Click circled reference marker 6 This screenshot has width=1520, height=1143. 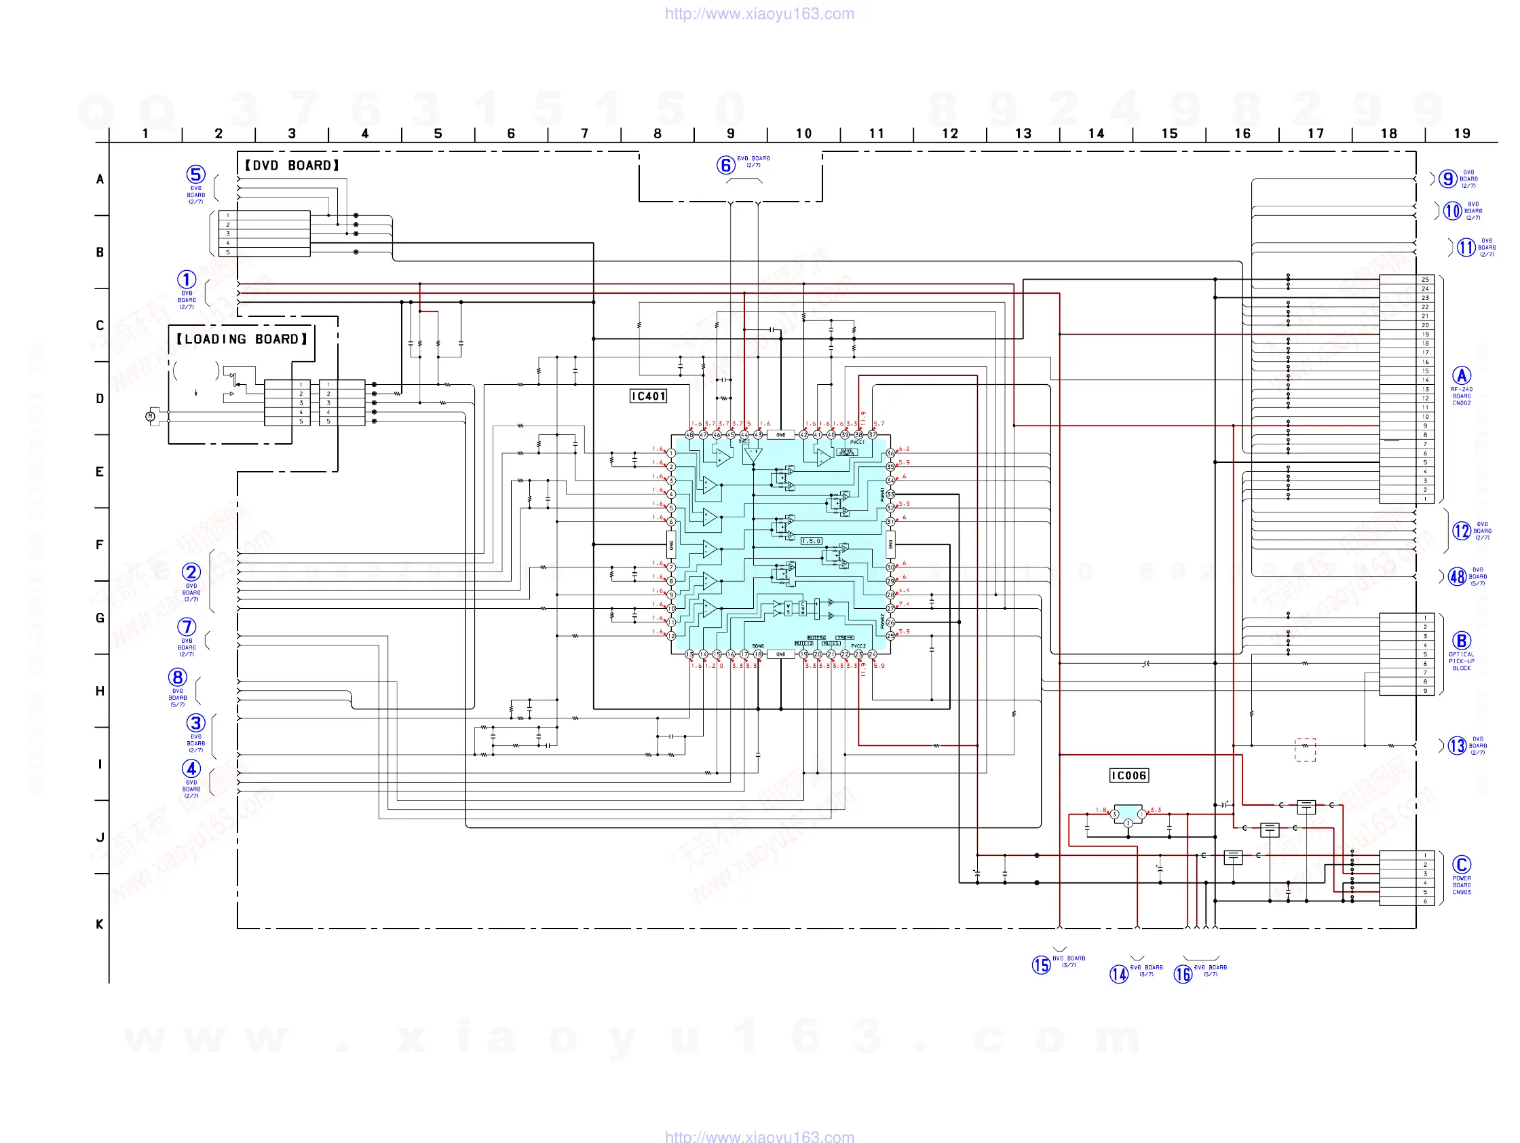(x=725, y=166)
